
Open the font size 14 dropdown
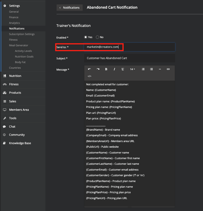[x=132, y=69]
